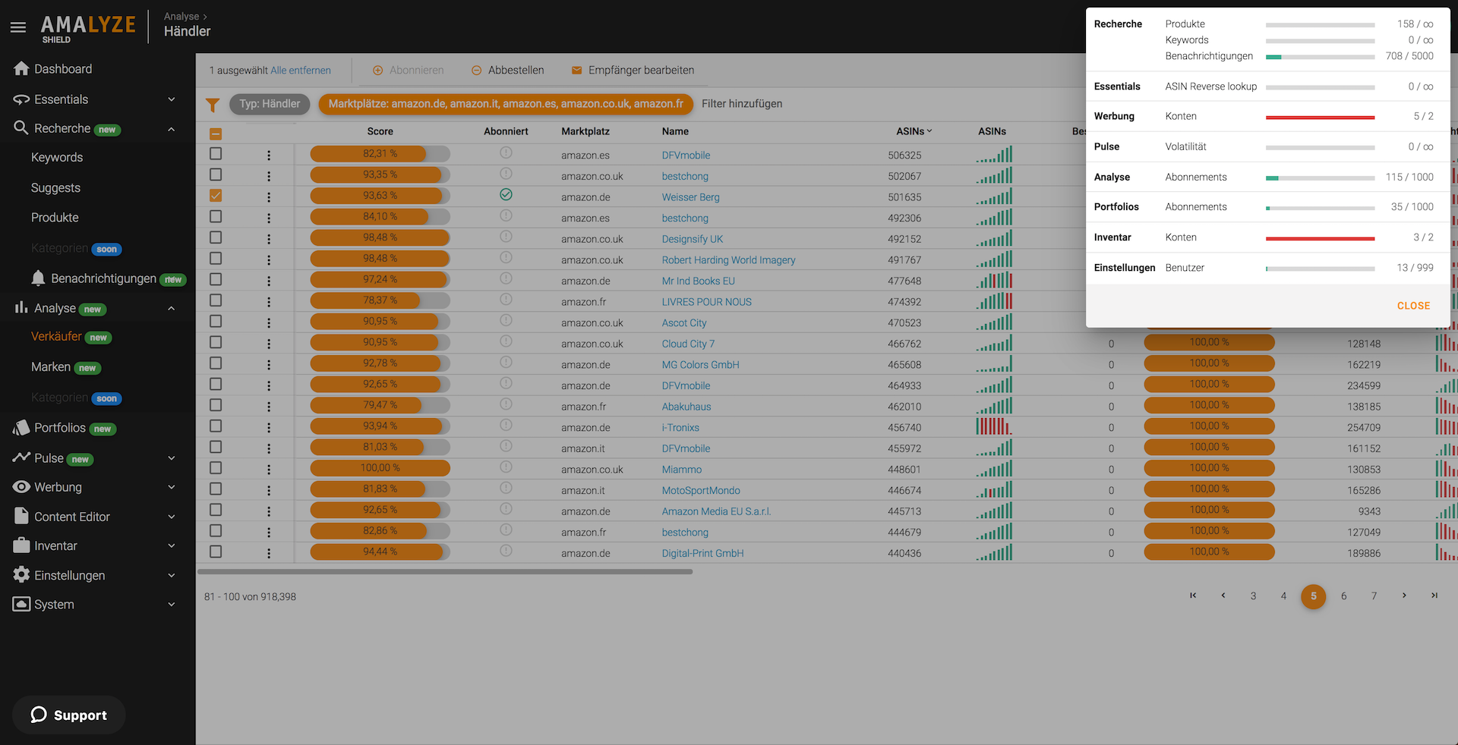Viewport: 1458px width, 745px height.
Task: Open row menu for Weisser Berg
Action: pyautogui.click(x=269, y=196)
